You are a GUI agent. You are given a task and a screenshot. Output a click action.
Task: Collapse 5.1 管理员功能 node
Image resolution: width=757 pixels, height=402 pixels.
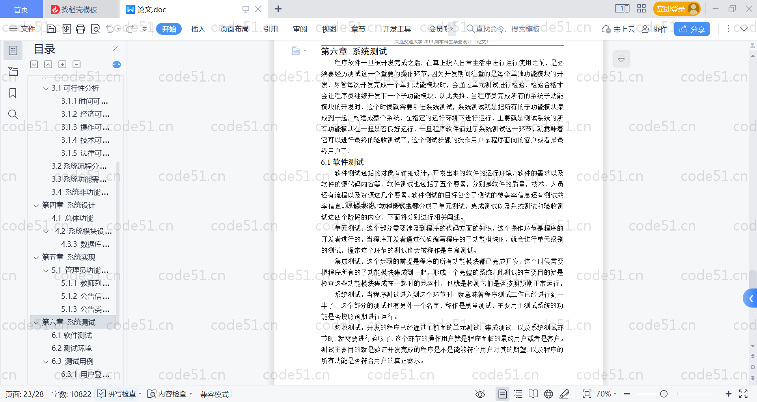click(x=46, y=271)
